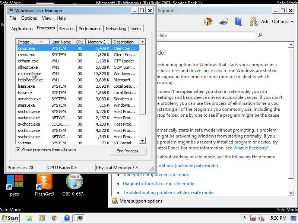Switch to the Applications tab
This screenshot has height=223, width=298.
[x=22, y=29]
